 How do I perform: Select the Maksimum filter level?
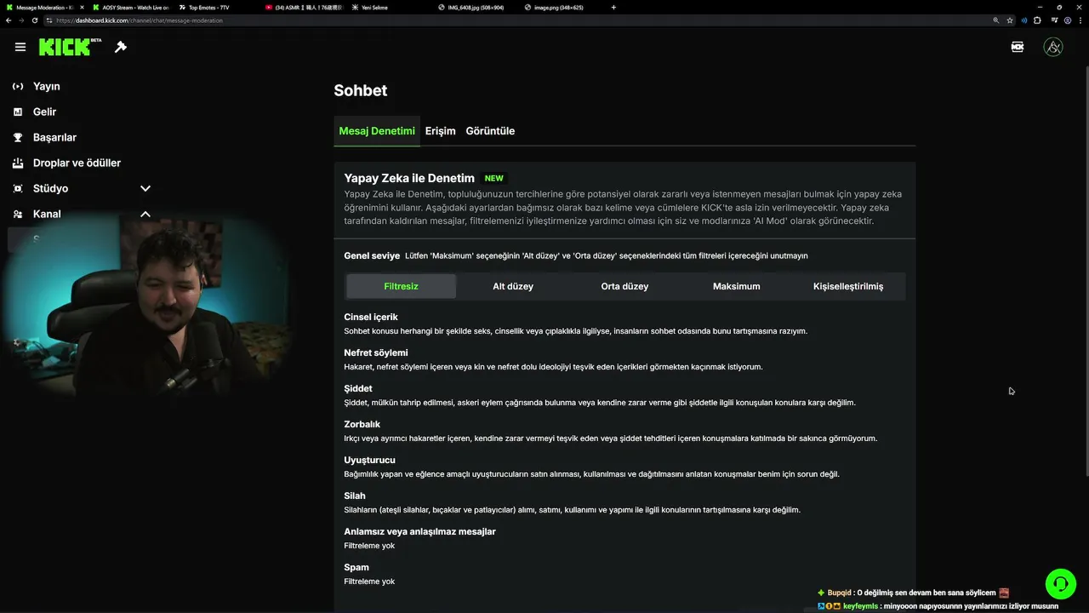pyautogui.click(x=736, y=286)
